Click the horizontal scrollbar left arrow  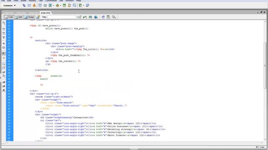point(8,142)
